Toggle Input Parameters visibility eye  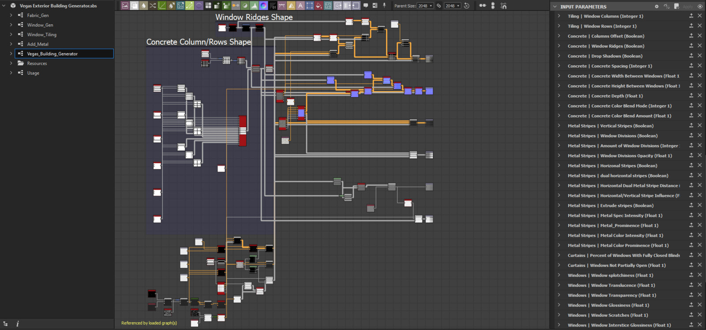[700, 7]
